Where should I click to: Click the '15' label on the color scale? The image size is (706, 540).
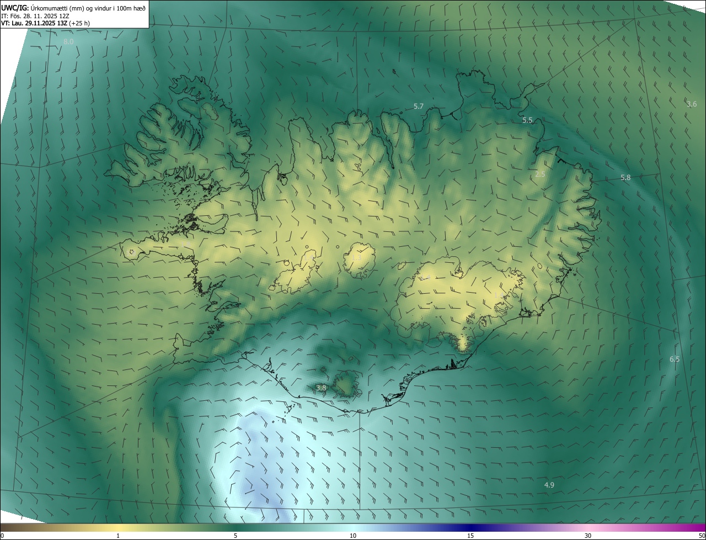(470, 536)
